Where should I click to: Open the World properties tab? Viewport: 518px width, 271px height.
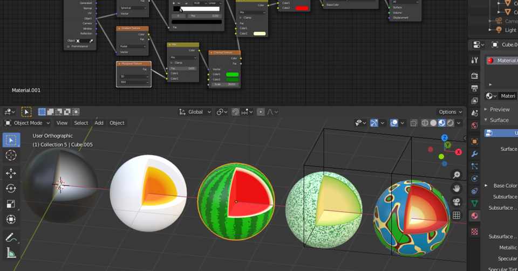pyautogui.click(x=475, y=126)
